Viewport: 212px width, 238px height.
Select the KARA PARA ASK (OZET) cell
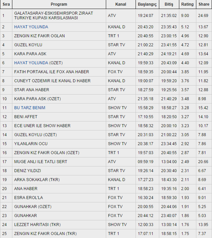click(59, 99)
